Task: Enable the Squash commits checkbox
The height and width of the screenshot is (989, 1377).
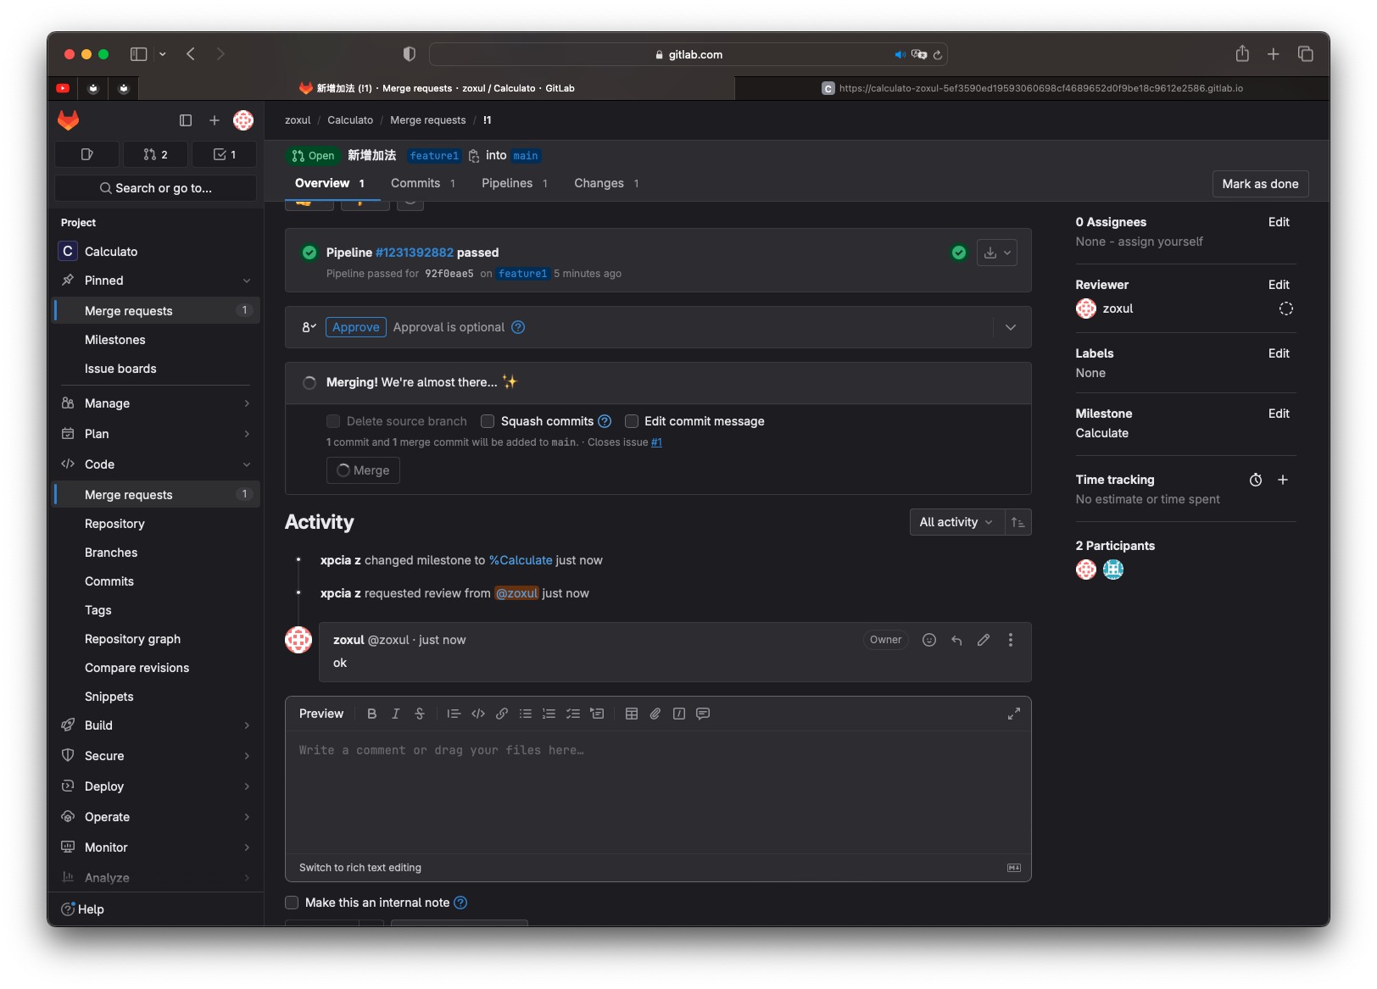Action: (488, 421)
